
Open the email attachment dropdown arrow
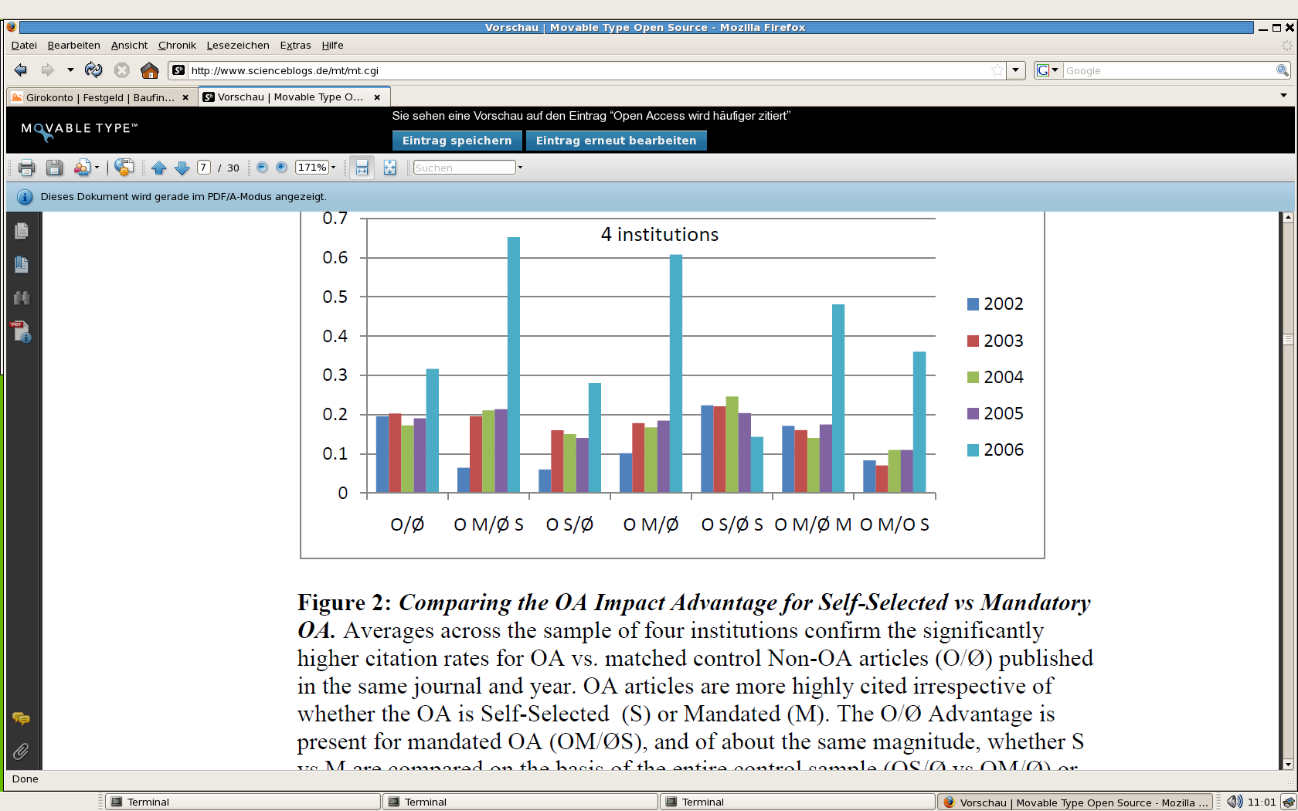pos(97,168)
